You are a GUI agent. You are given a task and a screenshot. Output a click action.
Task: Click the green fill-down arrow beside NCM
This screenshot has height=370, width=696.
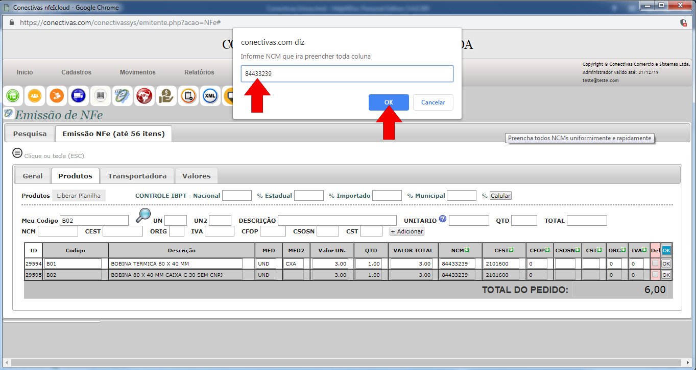click(467, 250)
